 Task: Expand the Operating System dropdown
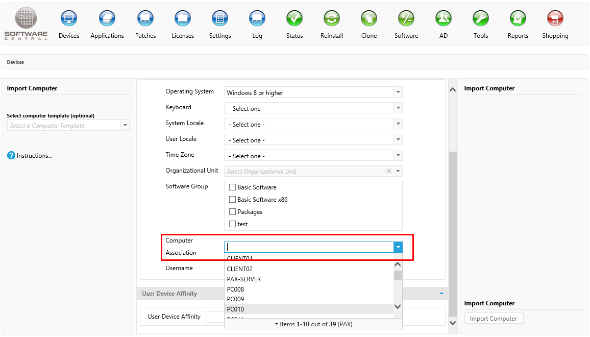(x=398, y=92)
